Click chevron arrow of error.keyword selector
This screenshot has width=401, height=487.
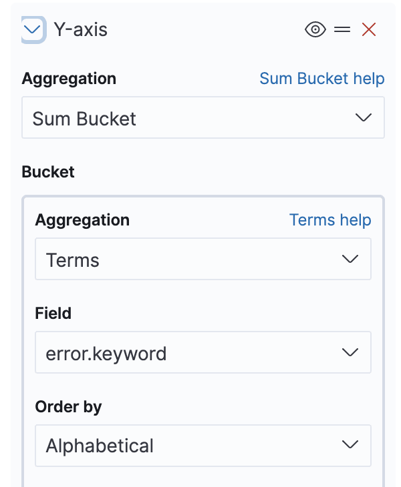coord(350,352)
